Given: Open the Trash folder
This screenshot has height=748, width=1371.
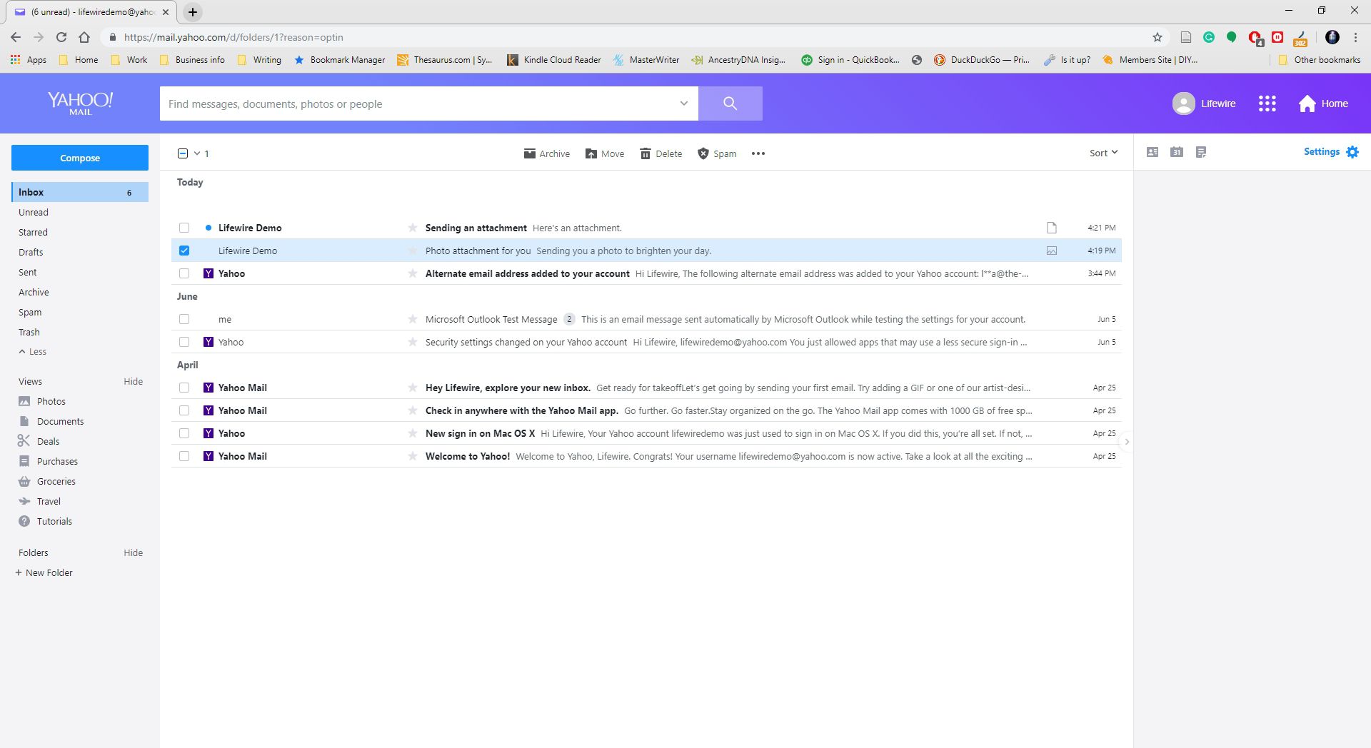Looking at the screenshot, I should pos(29,332).
